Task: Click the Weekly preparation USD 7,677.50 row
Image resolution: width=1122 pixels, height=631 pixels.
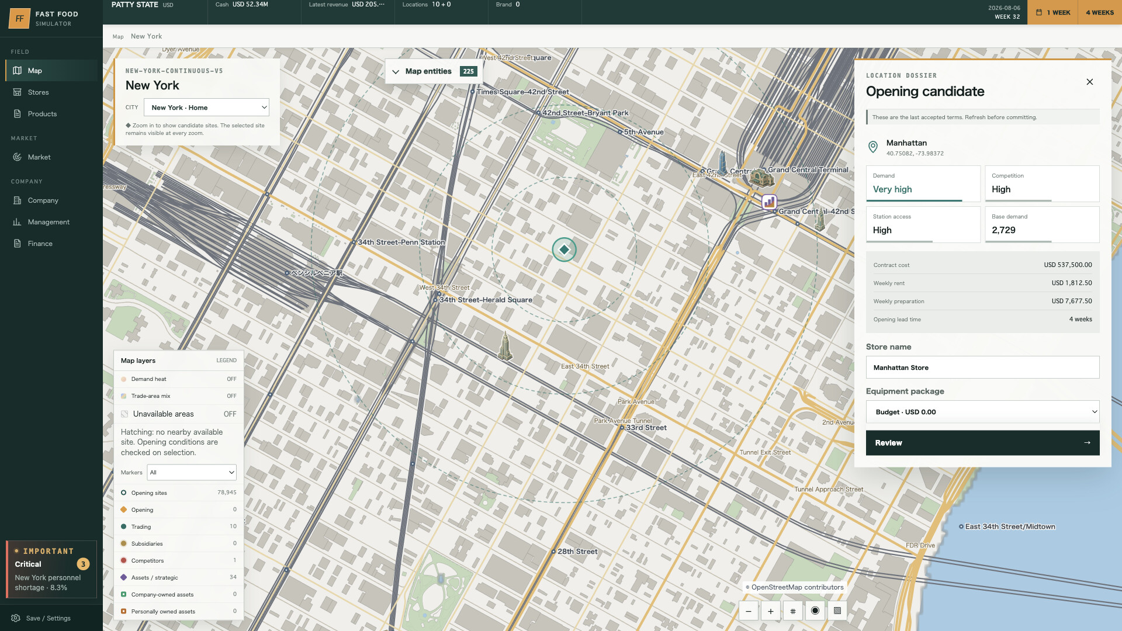Action: (x=982, y=301)
